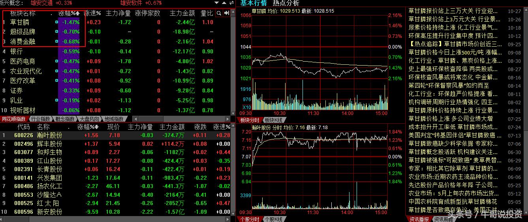Click 量比 column header
Screen dimensions: 528x222
click(207, 13)
